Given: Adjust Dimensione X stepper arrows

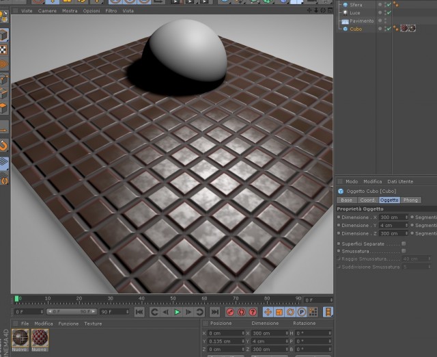Looking at the screenshot, I should (x=406, y=217).
